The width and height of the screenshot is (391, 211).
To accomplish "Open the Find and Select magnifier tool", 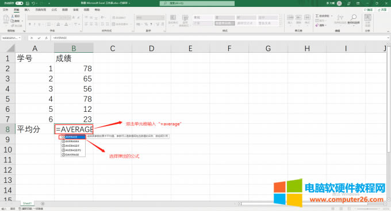I will pyautogui.click(x=354, y=17).
